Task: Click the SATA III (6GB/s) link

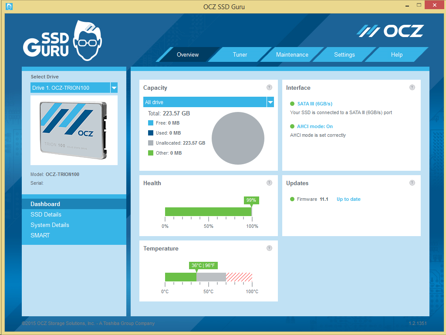Action: pos(314,104)
